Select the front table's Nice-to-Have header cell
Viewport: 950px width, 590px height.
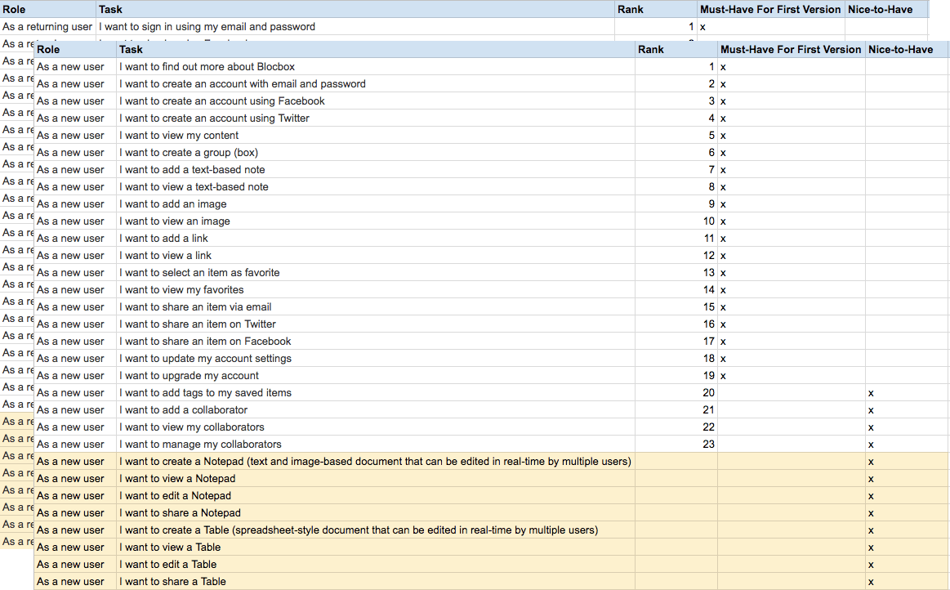[907, 50]
